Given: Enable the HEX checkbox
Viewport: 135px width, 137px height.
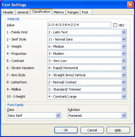Looking at the screenshot, I should click(x=115, y=25).
